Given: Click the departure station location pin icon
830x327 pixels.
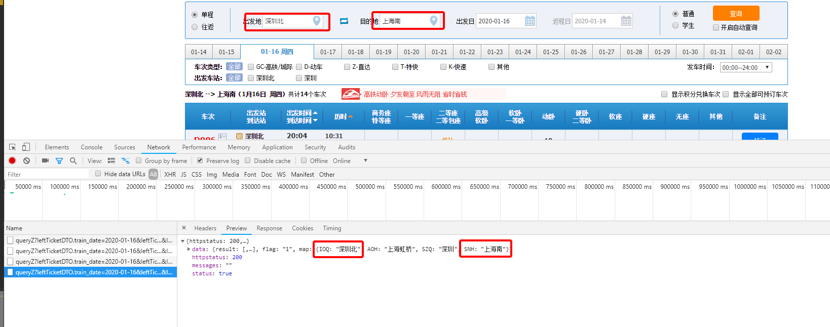Looking at the screenshot, I should tap(317, 21).
